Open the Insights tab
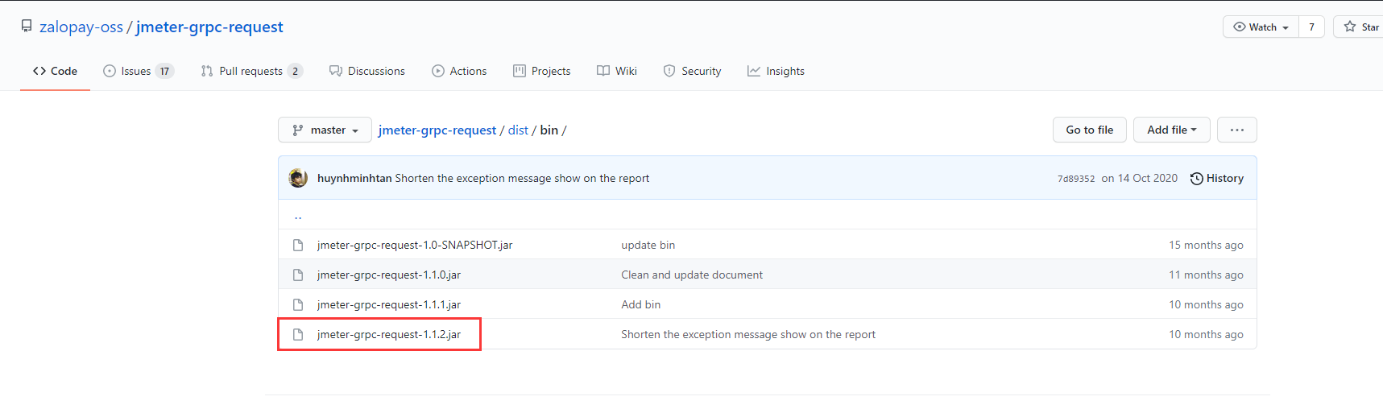This screenshot has height=409, width=1383. point(776,71)
